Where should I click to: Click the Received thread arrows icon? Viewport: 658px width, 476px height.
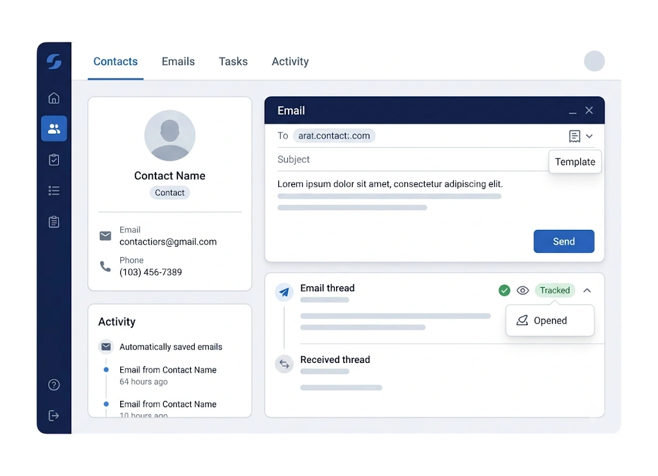coord(284,364)
